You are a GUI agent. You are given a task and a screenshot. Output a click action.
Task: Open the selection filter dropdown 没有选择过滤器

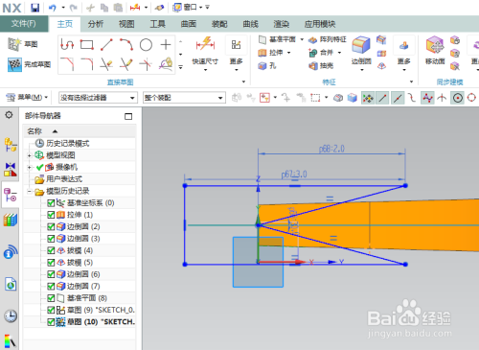tap(98, 98)
